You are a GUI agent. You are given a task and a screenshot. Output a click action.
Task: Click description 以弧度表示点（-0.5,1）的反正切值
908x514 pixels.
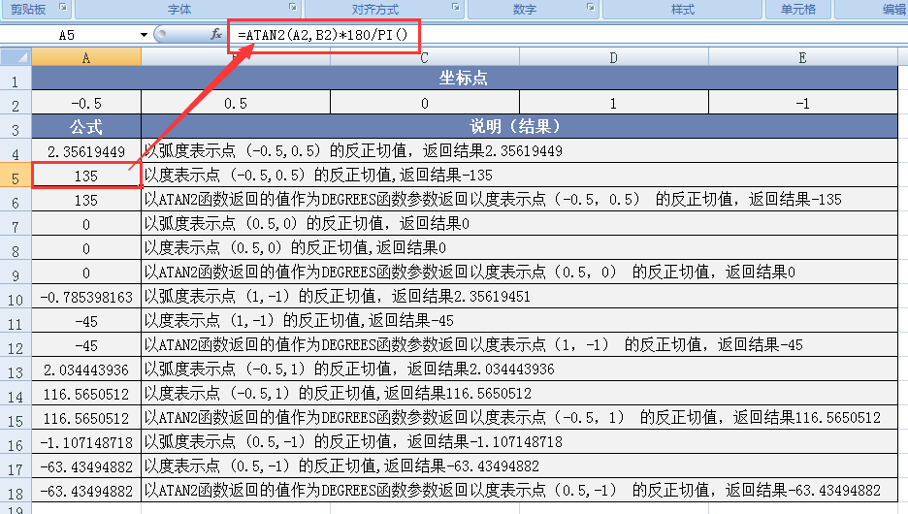tap(519, 370)
